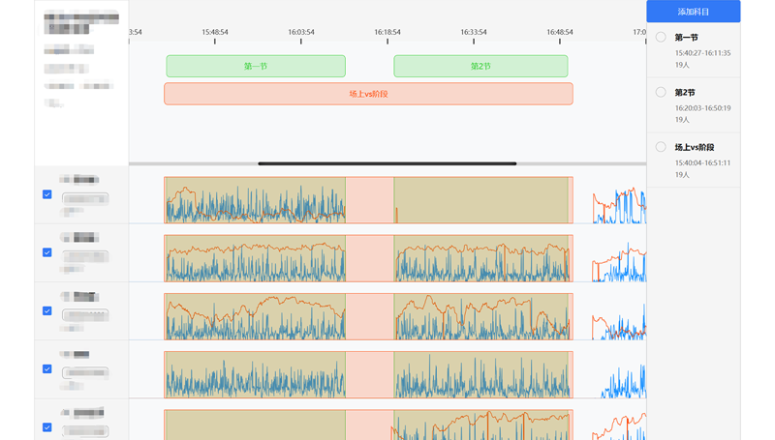Screen dimensions: 775x440
Task: Click the blue 添加科目 button
Action: tap(693, 12)
